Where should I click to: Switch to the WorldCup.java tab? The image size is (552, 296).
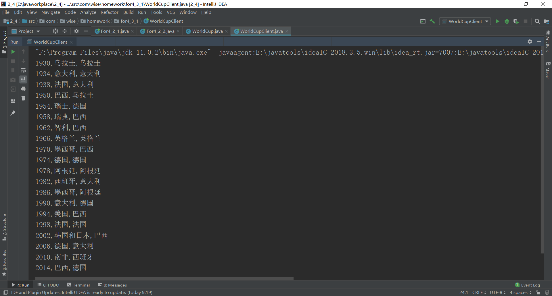(x=207, y=31)
